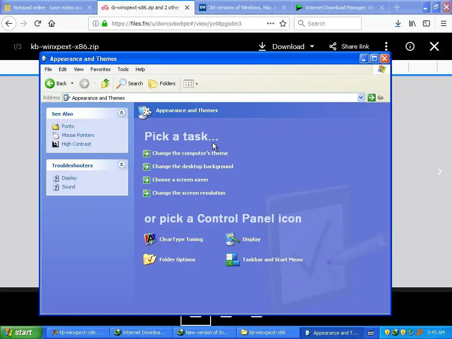
Task: Open the File menu
Action: 48,69
